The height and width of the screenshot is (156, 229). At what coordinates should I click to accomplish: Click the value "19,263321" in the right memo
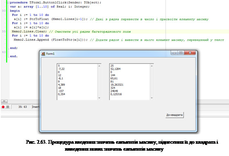pyautogui.click(x=117, y=85)
